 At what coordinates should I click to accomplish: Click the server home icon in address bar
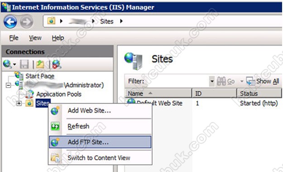(x=51, y=21)
